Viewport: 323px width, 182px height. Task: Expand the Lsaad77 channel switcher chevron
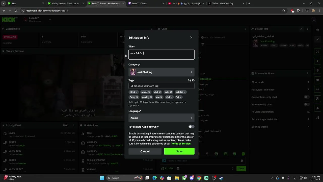point(50,20)
